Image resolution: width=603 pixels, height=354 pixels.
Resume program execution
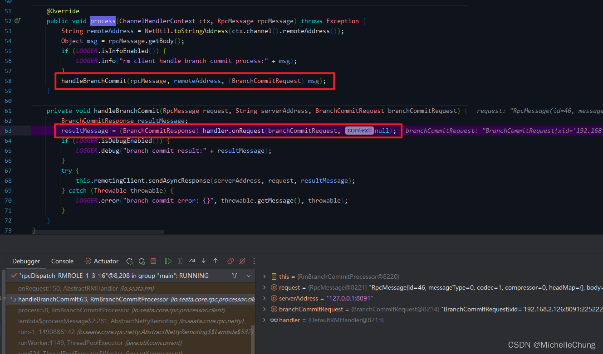168,261
